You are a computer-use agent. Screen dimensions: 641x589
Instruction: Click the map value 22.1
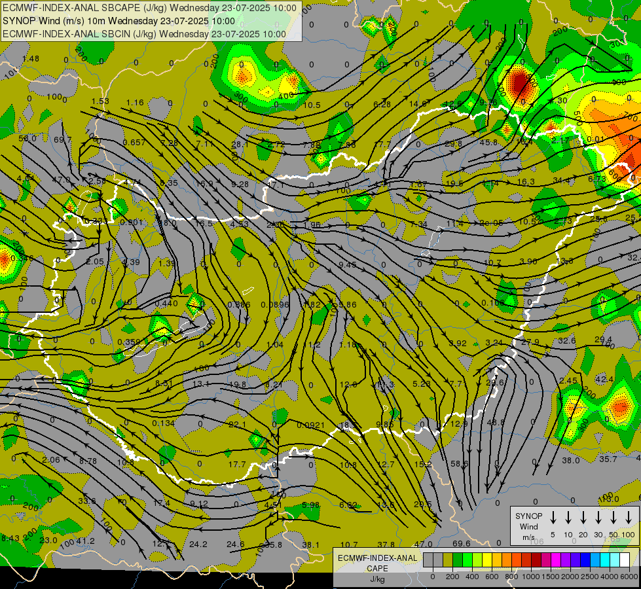[x=237, y=425]
